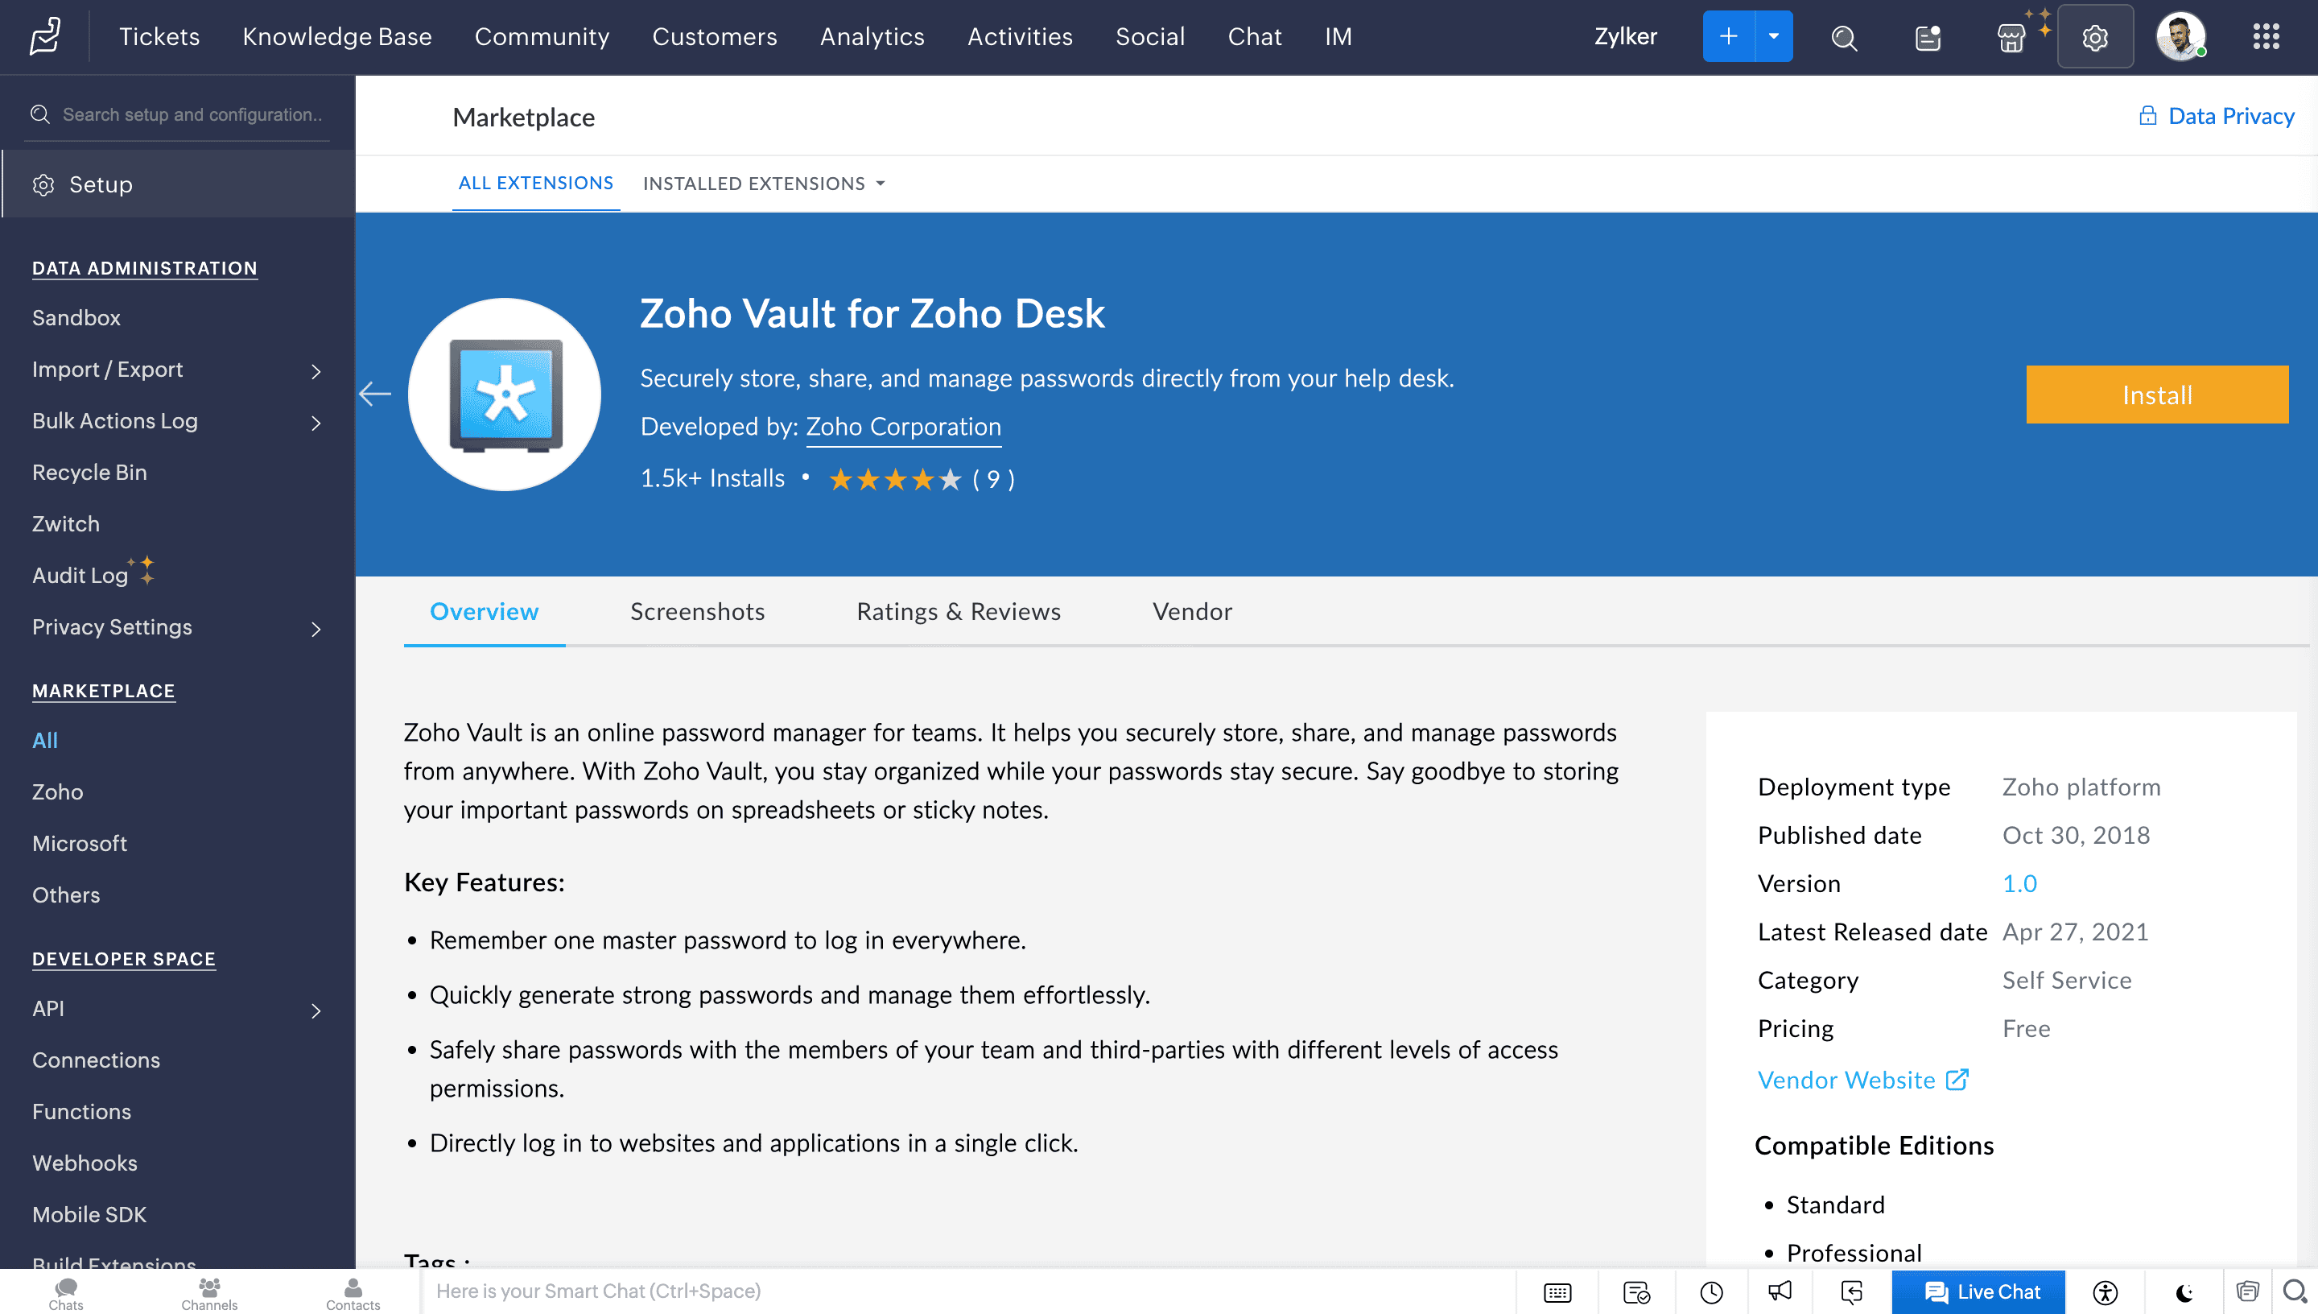Click the stacked windows icon in bottom bar
The width and height of the screenshot is (2318, 1314).
tap(2246, 1291)
